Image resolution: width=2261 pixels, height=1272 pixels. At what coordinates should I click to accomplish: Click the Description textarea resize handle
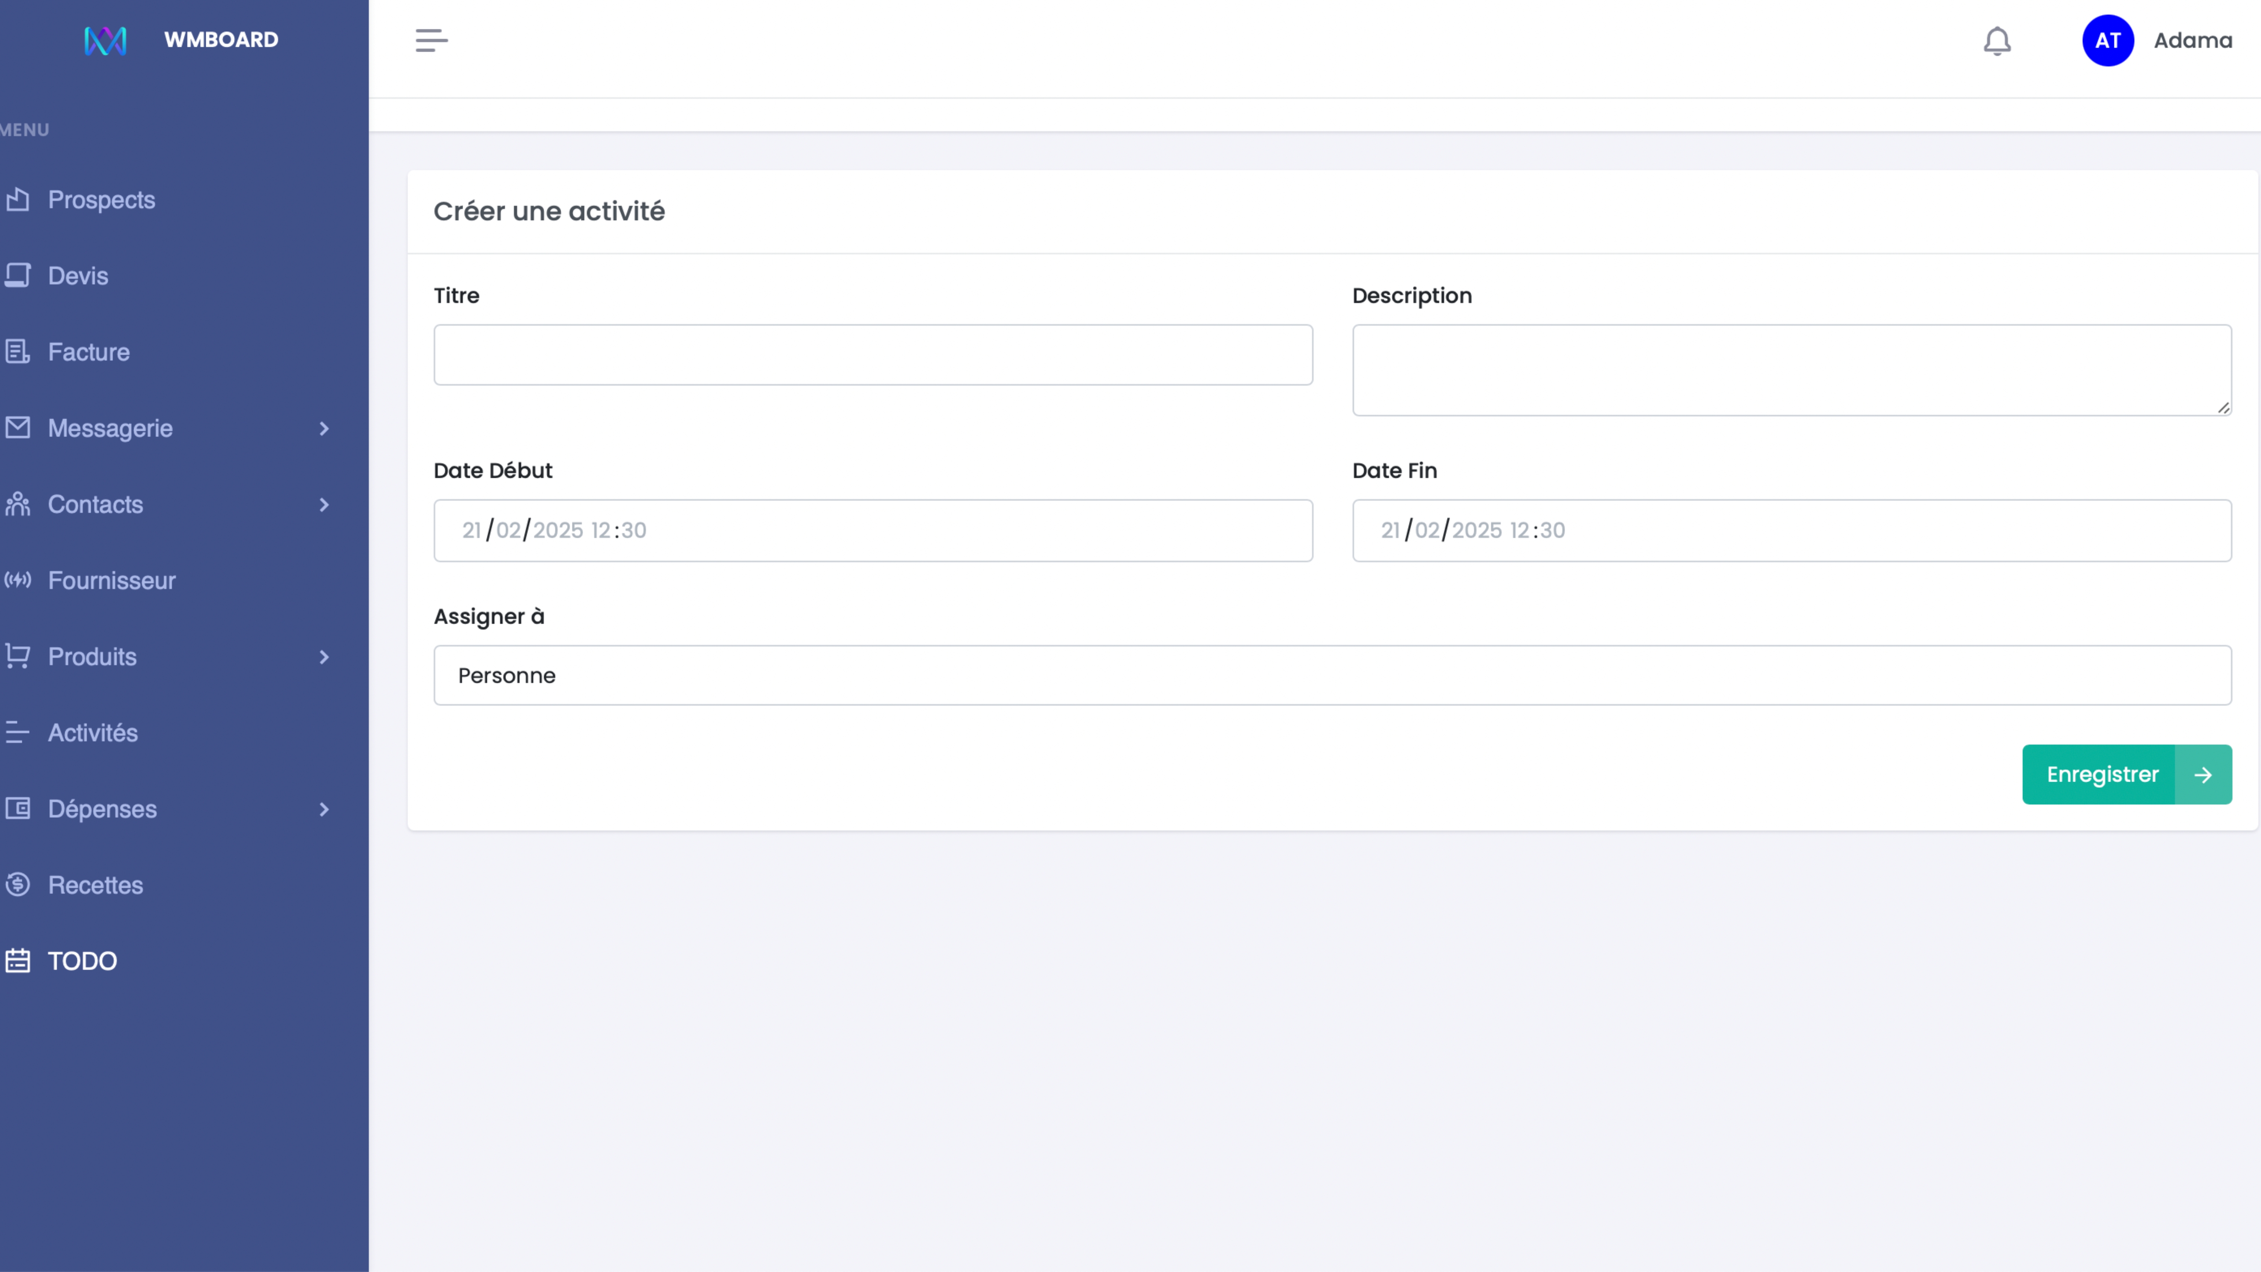[2223, 407]
